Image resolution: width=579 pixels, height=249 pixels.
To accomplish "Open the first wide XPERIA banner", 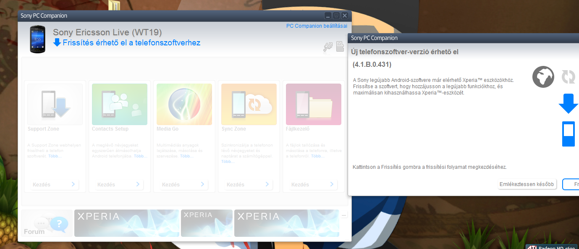I will pos(127,223).
